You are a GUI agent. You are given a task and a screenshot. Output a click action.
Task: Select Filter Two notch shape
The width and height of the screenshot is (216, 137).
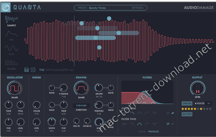coord(154,124)
